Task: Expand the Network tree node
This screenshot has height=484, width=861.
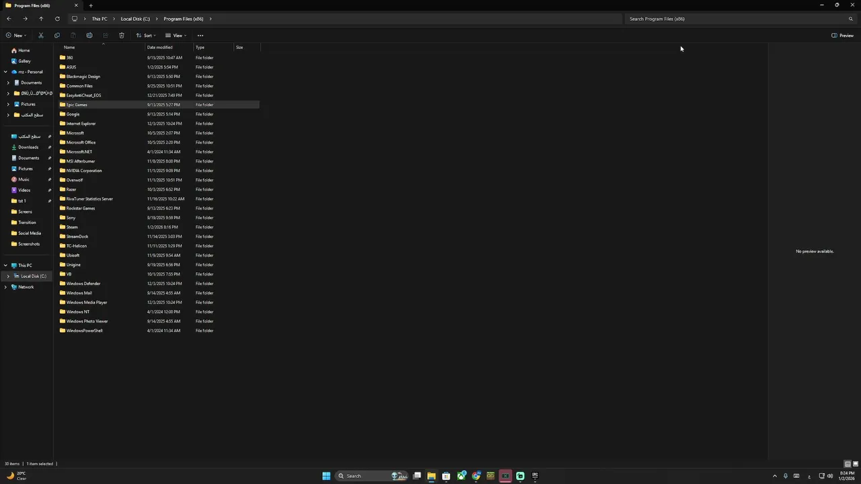Action: pos(5,287)
